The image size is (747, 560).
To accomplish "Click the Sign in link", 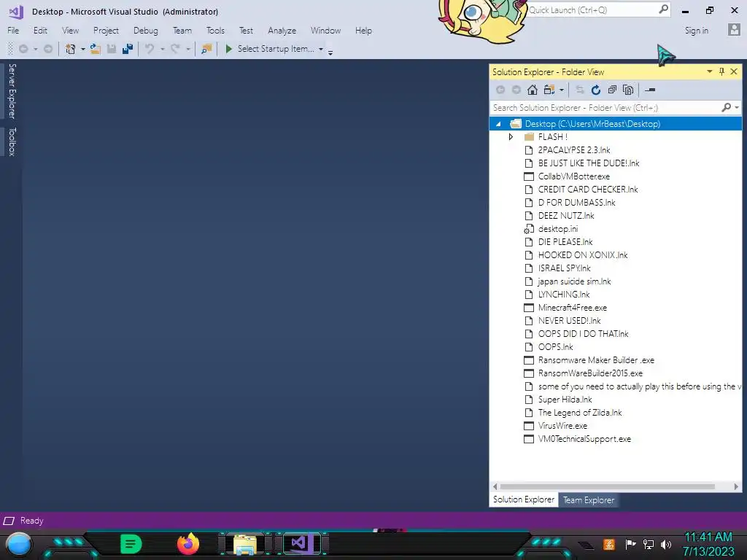I will [696, 31].
